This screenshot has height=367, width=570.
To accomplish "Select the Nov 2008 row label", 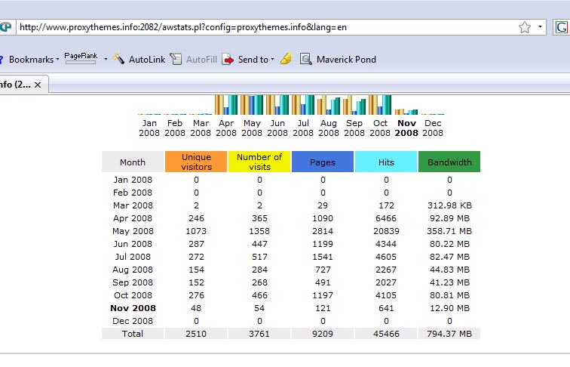I will coord(133,308).
